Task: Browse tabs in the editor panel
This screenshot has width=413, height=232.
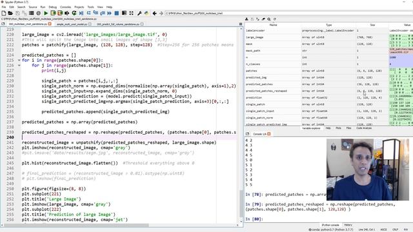Action: point(3,24)
